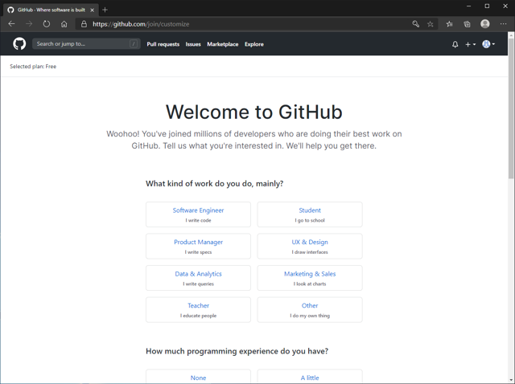Open Marketplace in the header
The image size is (515, 384).
[x=223, y=44]
